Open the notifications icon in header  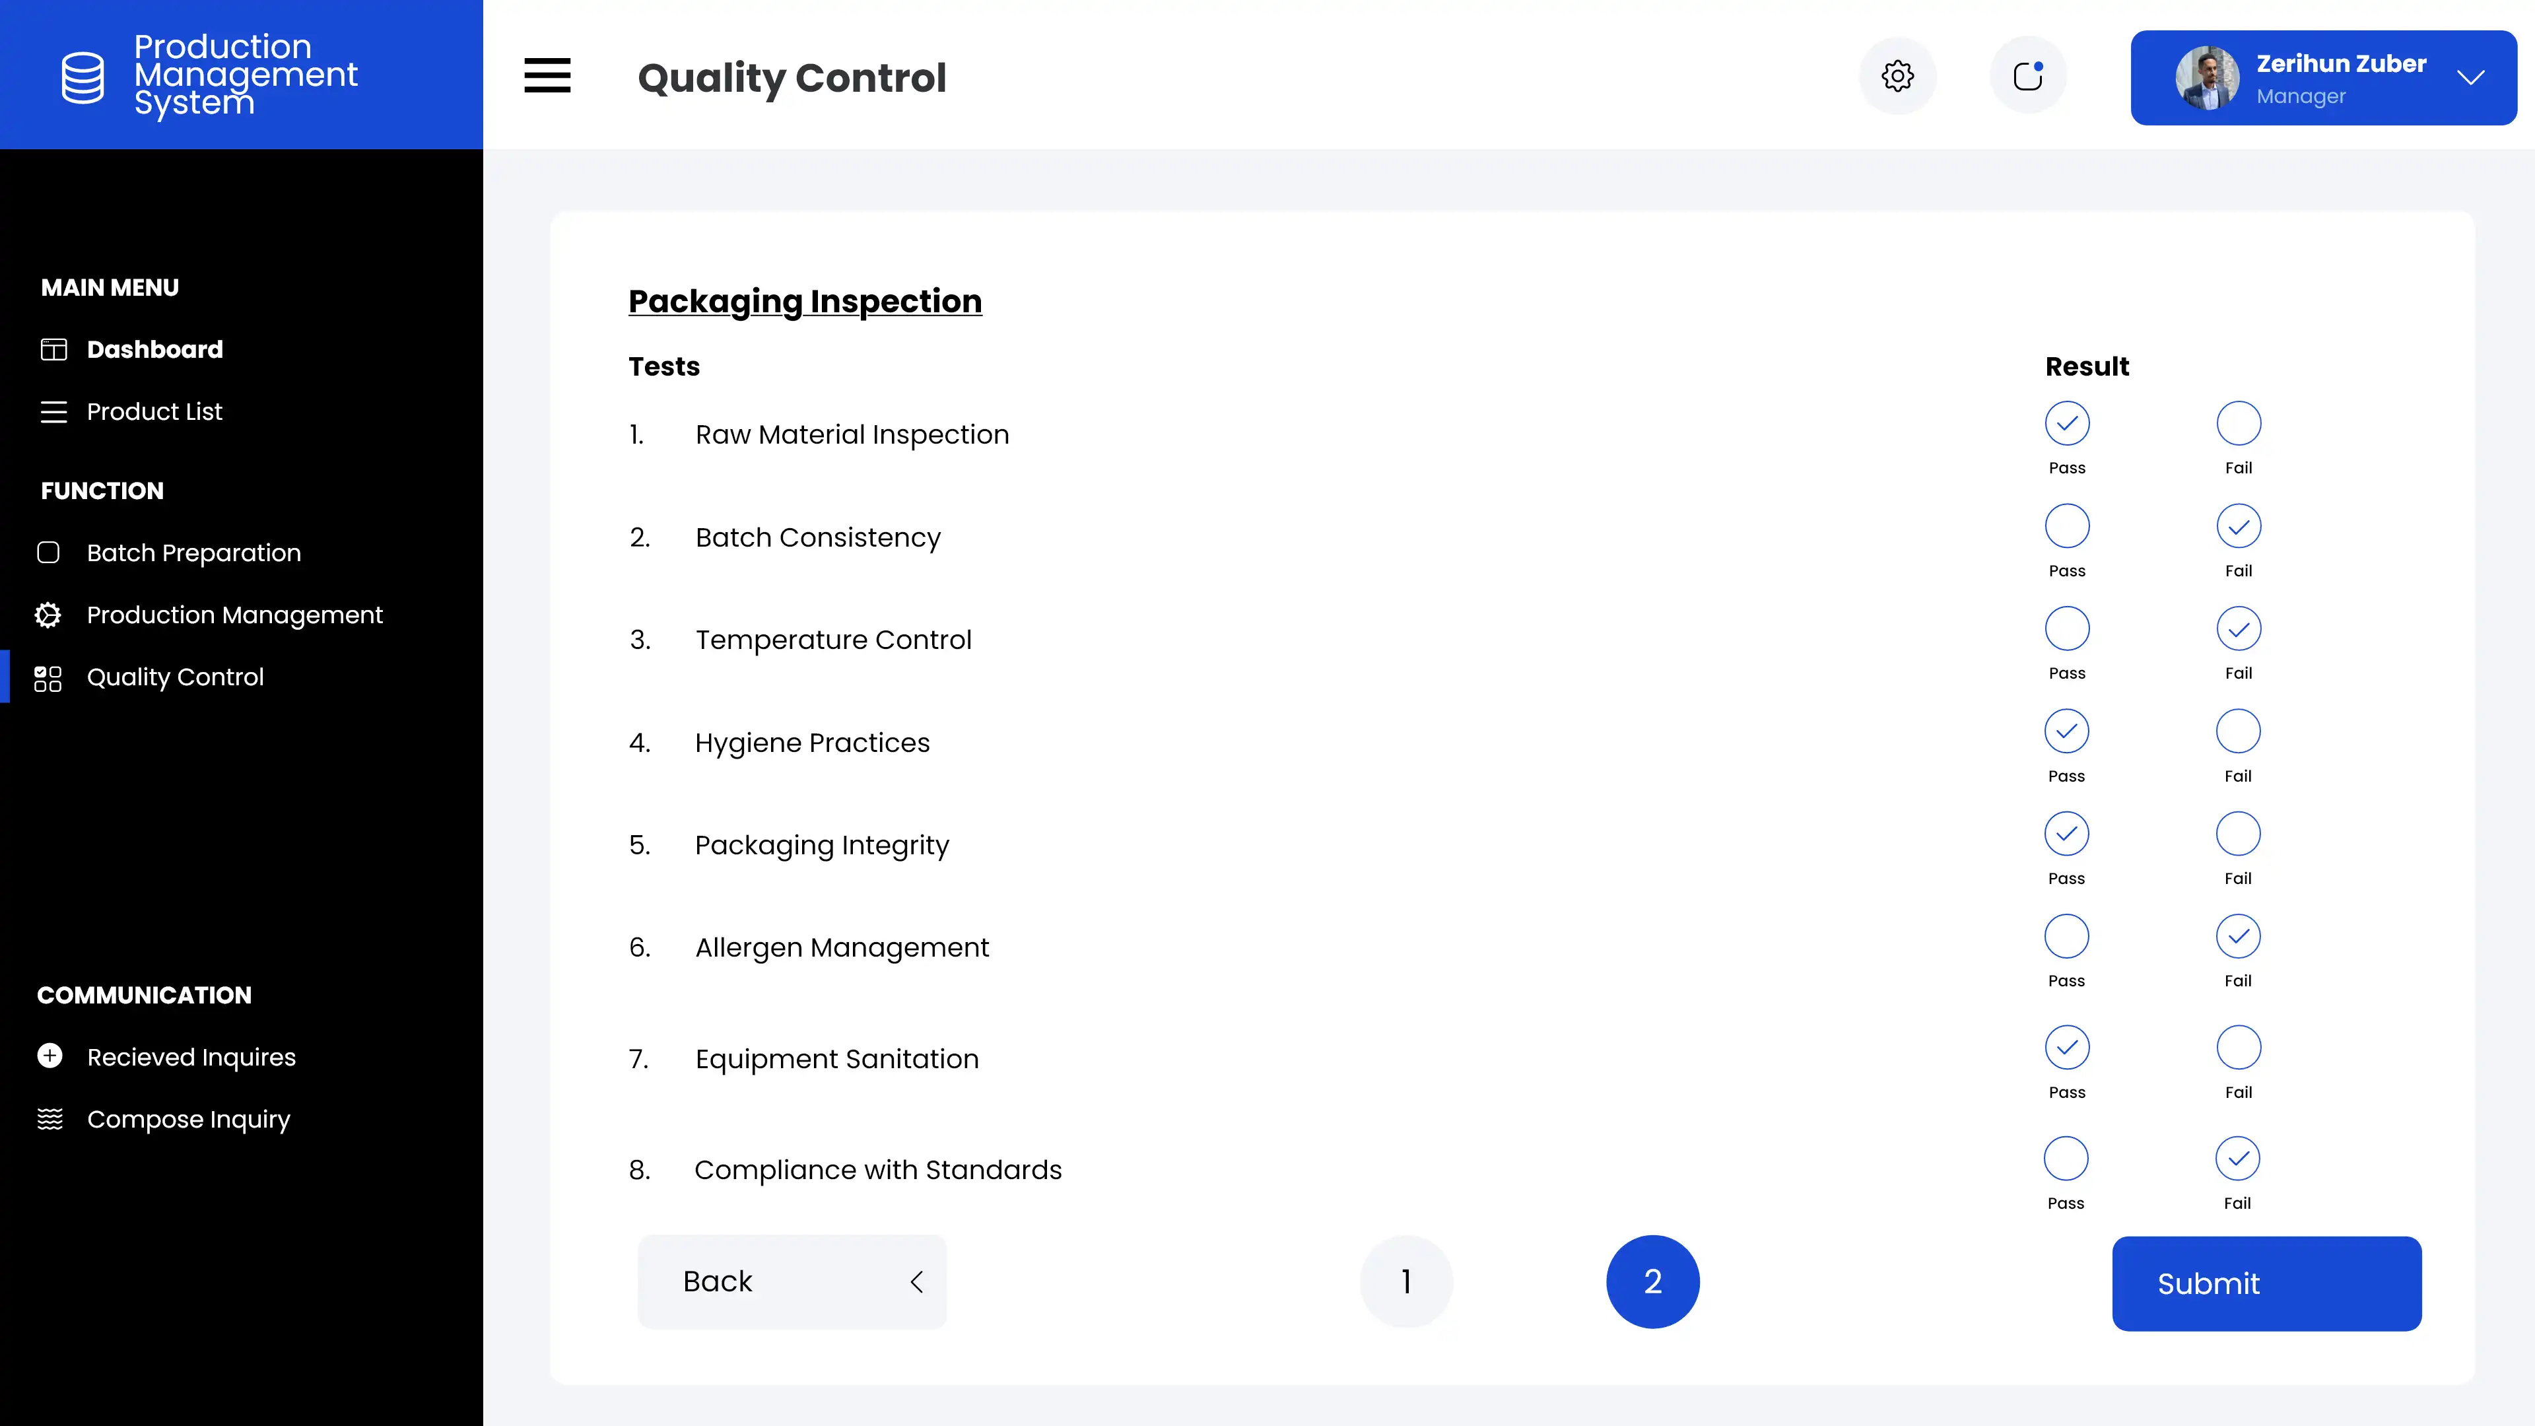coord(2027,76)
